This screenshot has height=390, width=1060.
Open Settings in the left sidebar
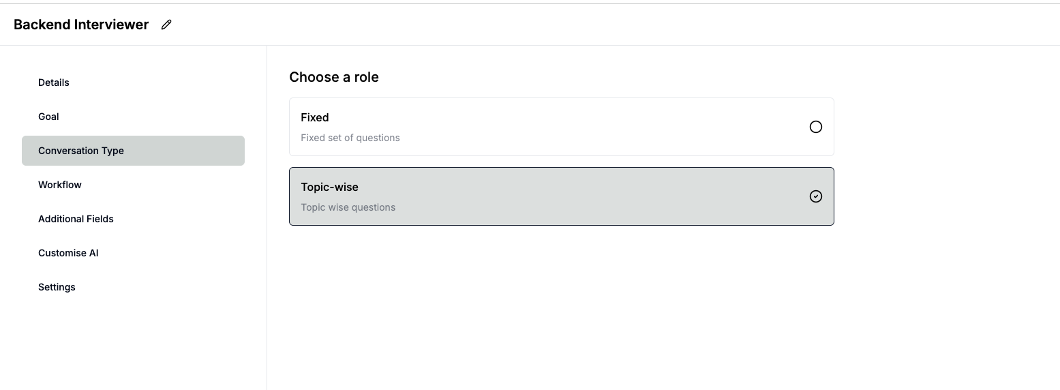57,287
